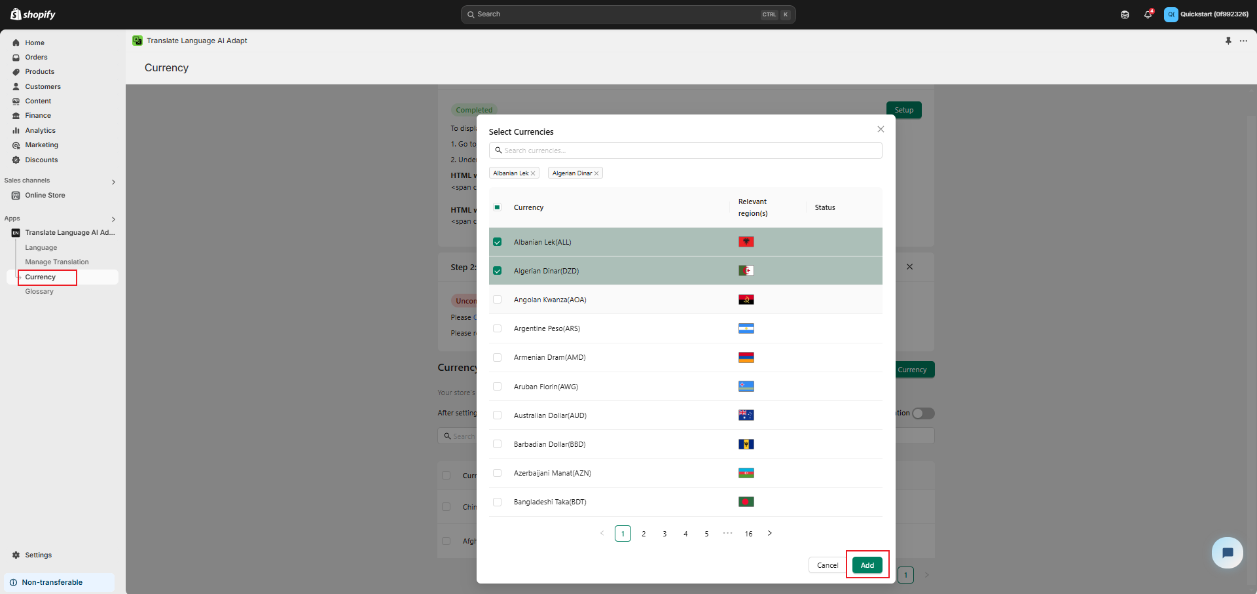
Task: Uncheck the Albanian Lek(ALL) checkbox
Action: [x=498, y=242]
